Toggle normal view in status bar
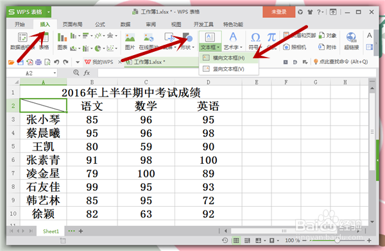The width and height of the screenshot is (385, 251). point(236,241)
